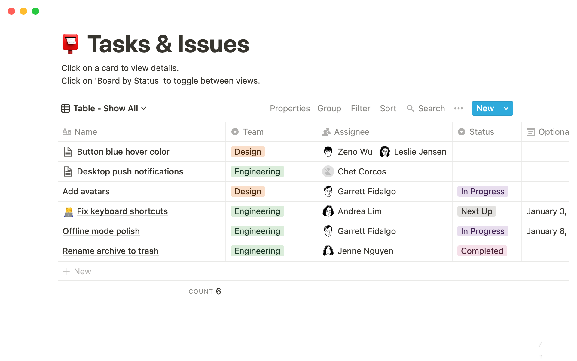Click the plus icon in the New row
Image resolution: width=577 pixels, height=361 pixels.
click(66, 271)
